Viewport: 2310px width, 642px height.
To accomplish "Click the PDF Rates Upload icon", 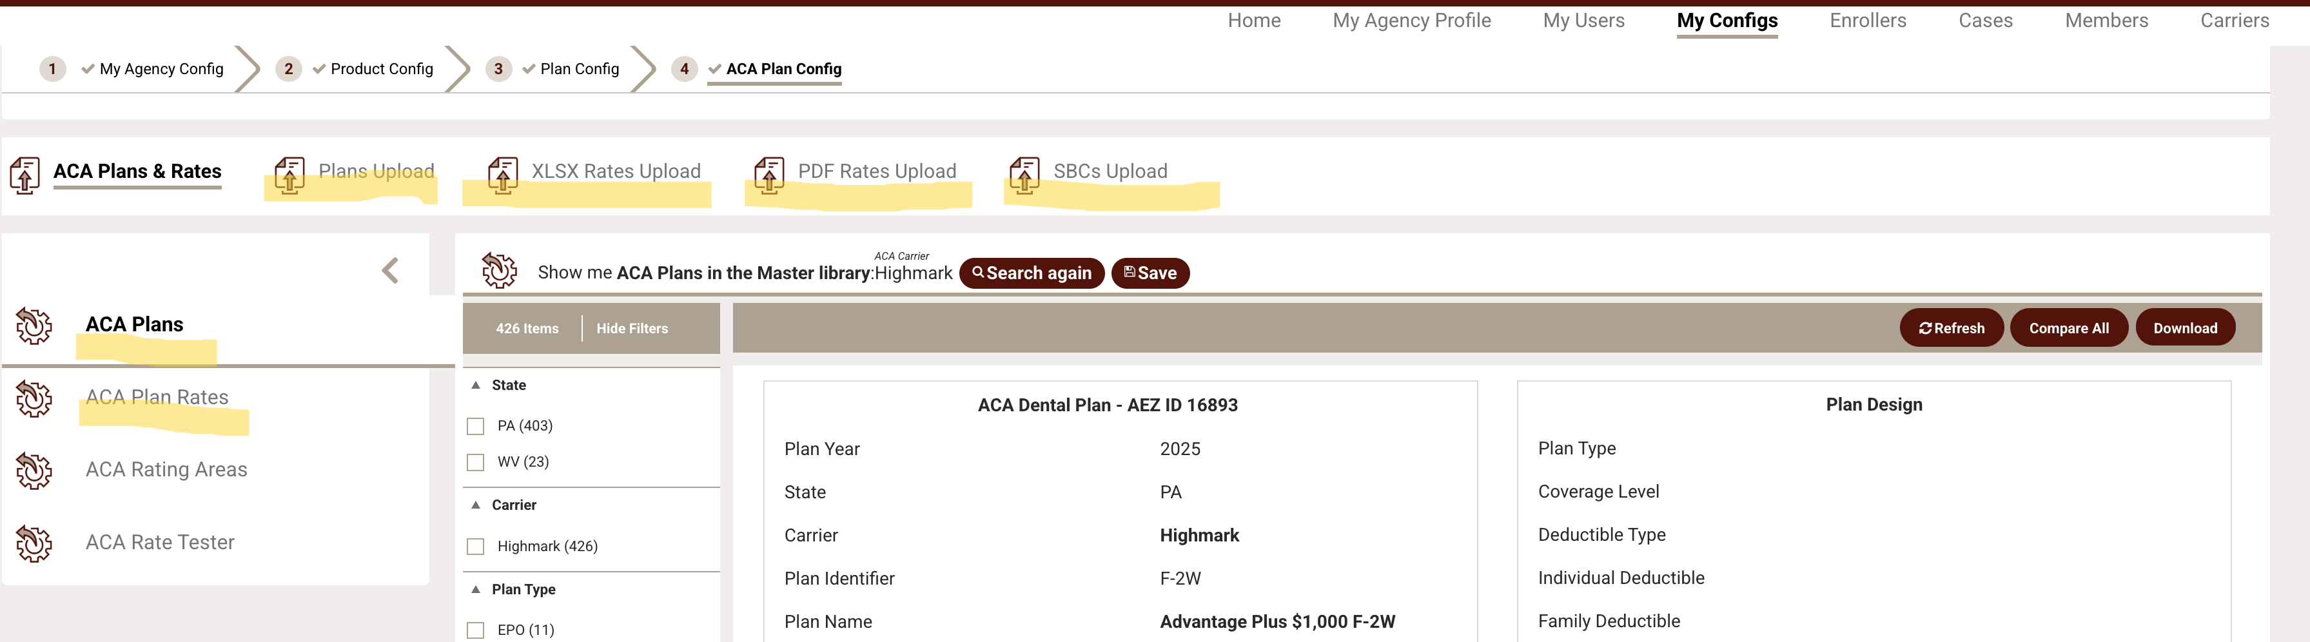I will click(x=769, y=174).
